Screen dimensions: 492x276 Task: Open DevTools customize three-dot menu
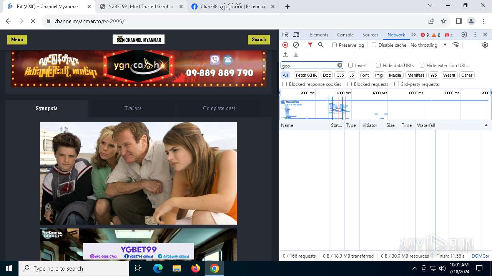click(x=475, y=34)
